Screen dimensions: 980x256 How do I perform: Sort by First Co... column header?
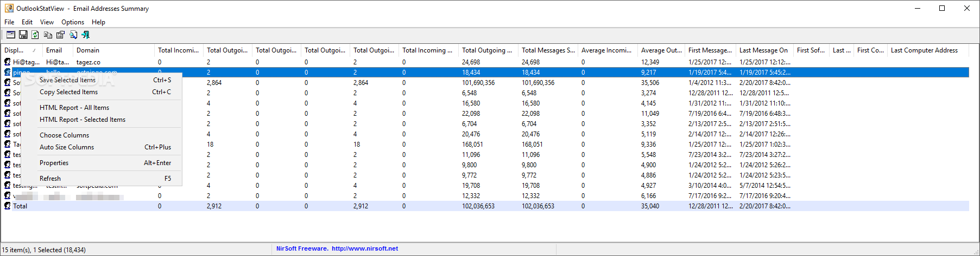[871, 50]
